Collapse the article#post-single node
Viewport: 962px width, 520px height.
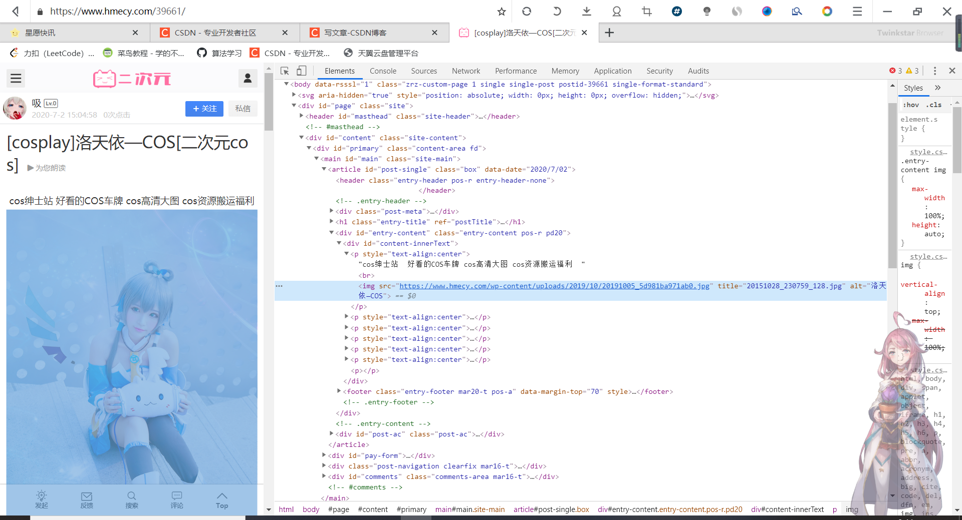coord(324,169)
